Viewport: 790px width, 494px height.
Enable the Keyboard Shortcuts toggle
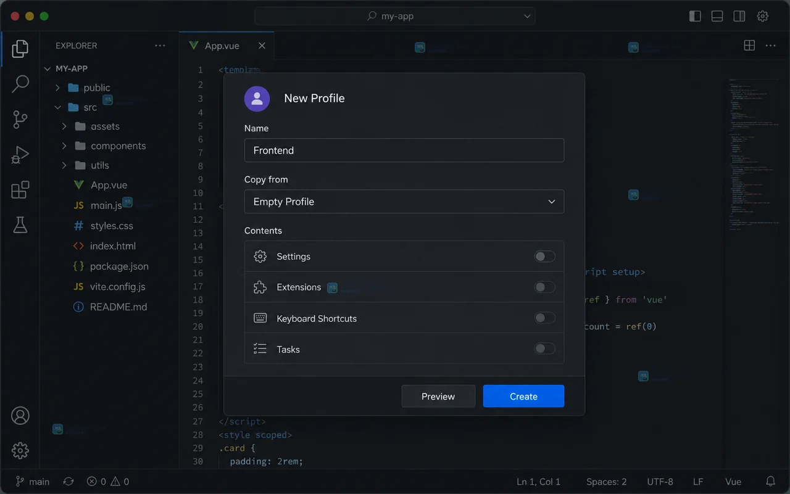(544, 318)
